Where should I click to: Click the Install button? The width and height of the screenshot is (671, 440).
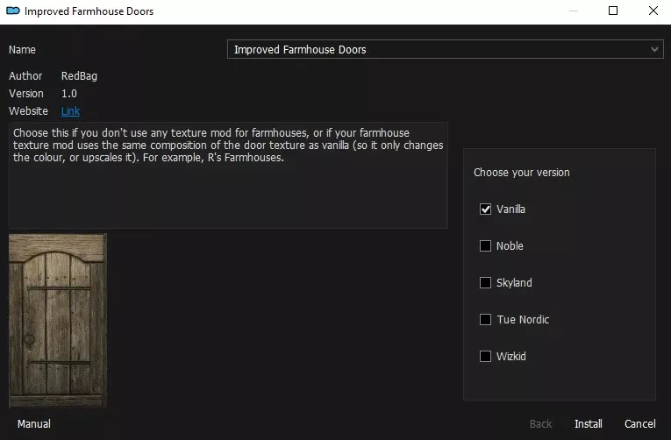[x=588, y=423]
